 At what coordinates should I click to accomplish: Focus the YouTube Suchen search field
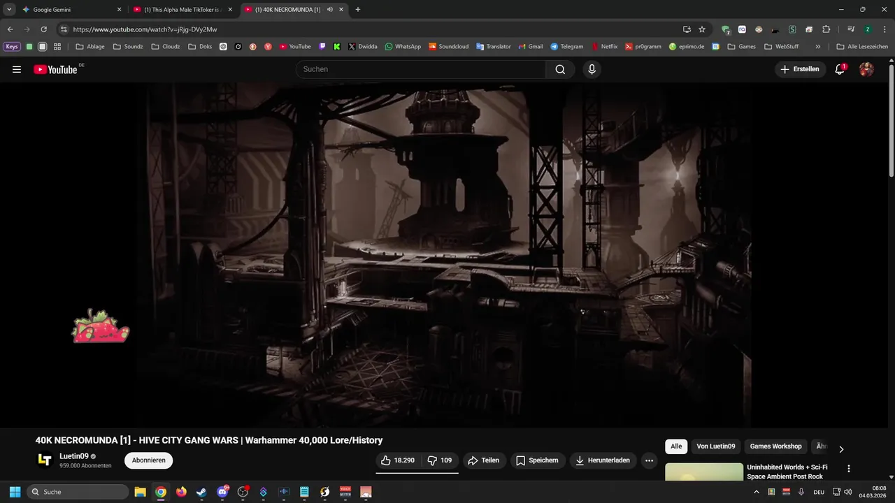pyautogui.click(x=421, y=69)
